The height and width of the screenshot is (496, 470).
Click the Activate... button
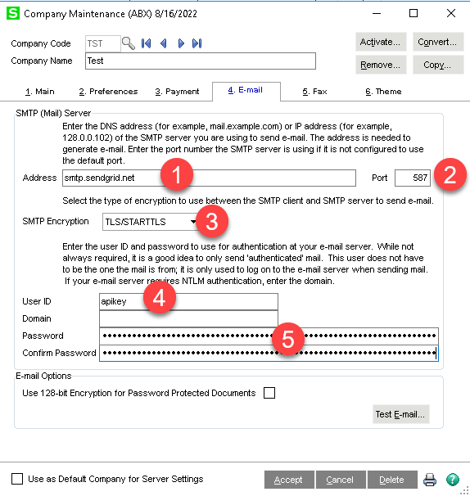click(x=381, y=42)
